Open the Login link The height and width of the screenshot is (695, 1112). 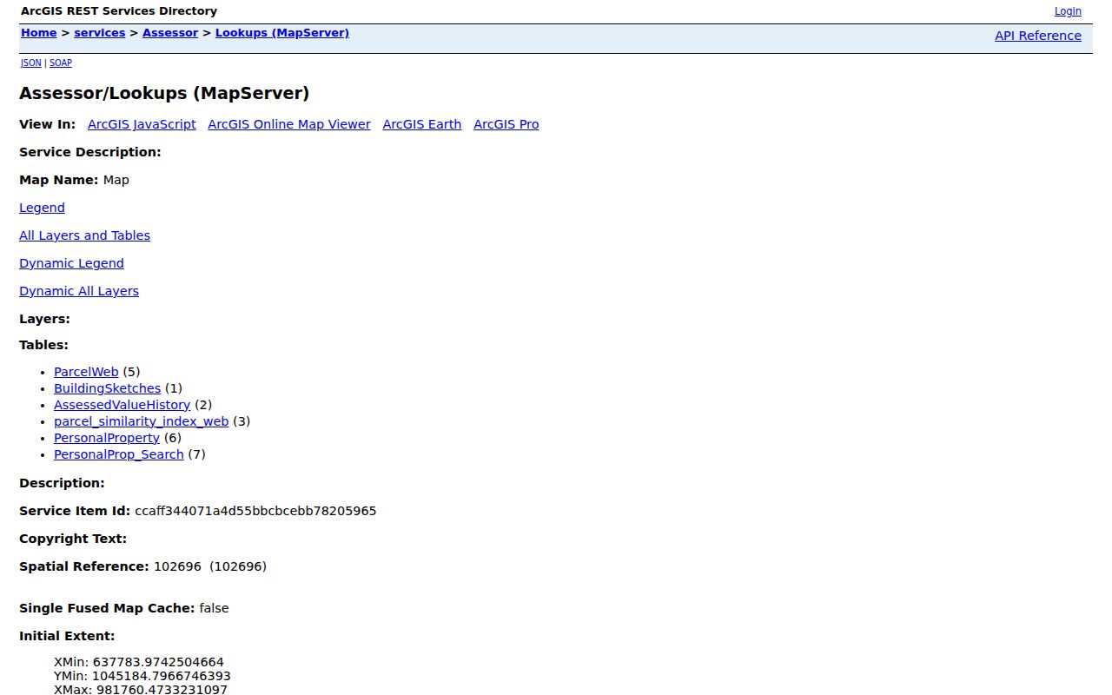(1068, 11)
